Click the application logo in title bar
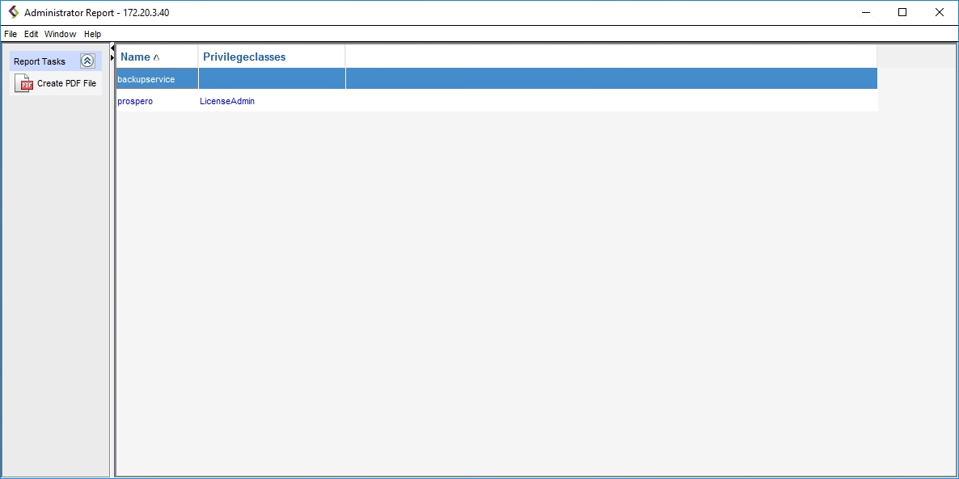Viewport: 959px width, 479px height. [x=13, y=12]
